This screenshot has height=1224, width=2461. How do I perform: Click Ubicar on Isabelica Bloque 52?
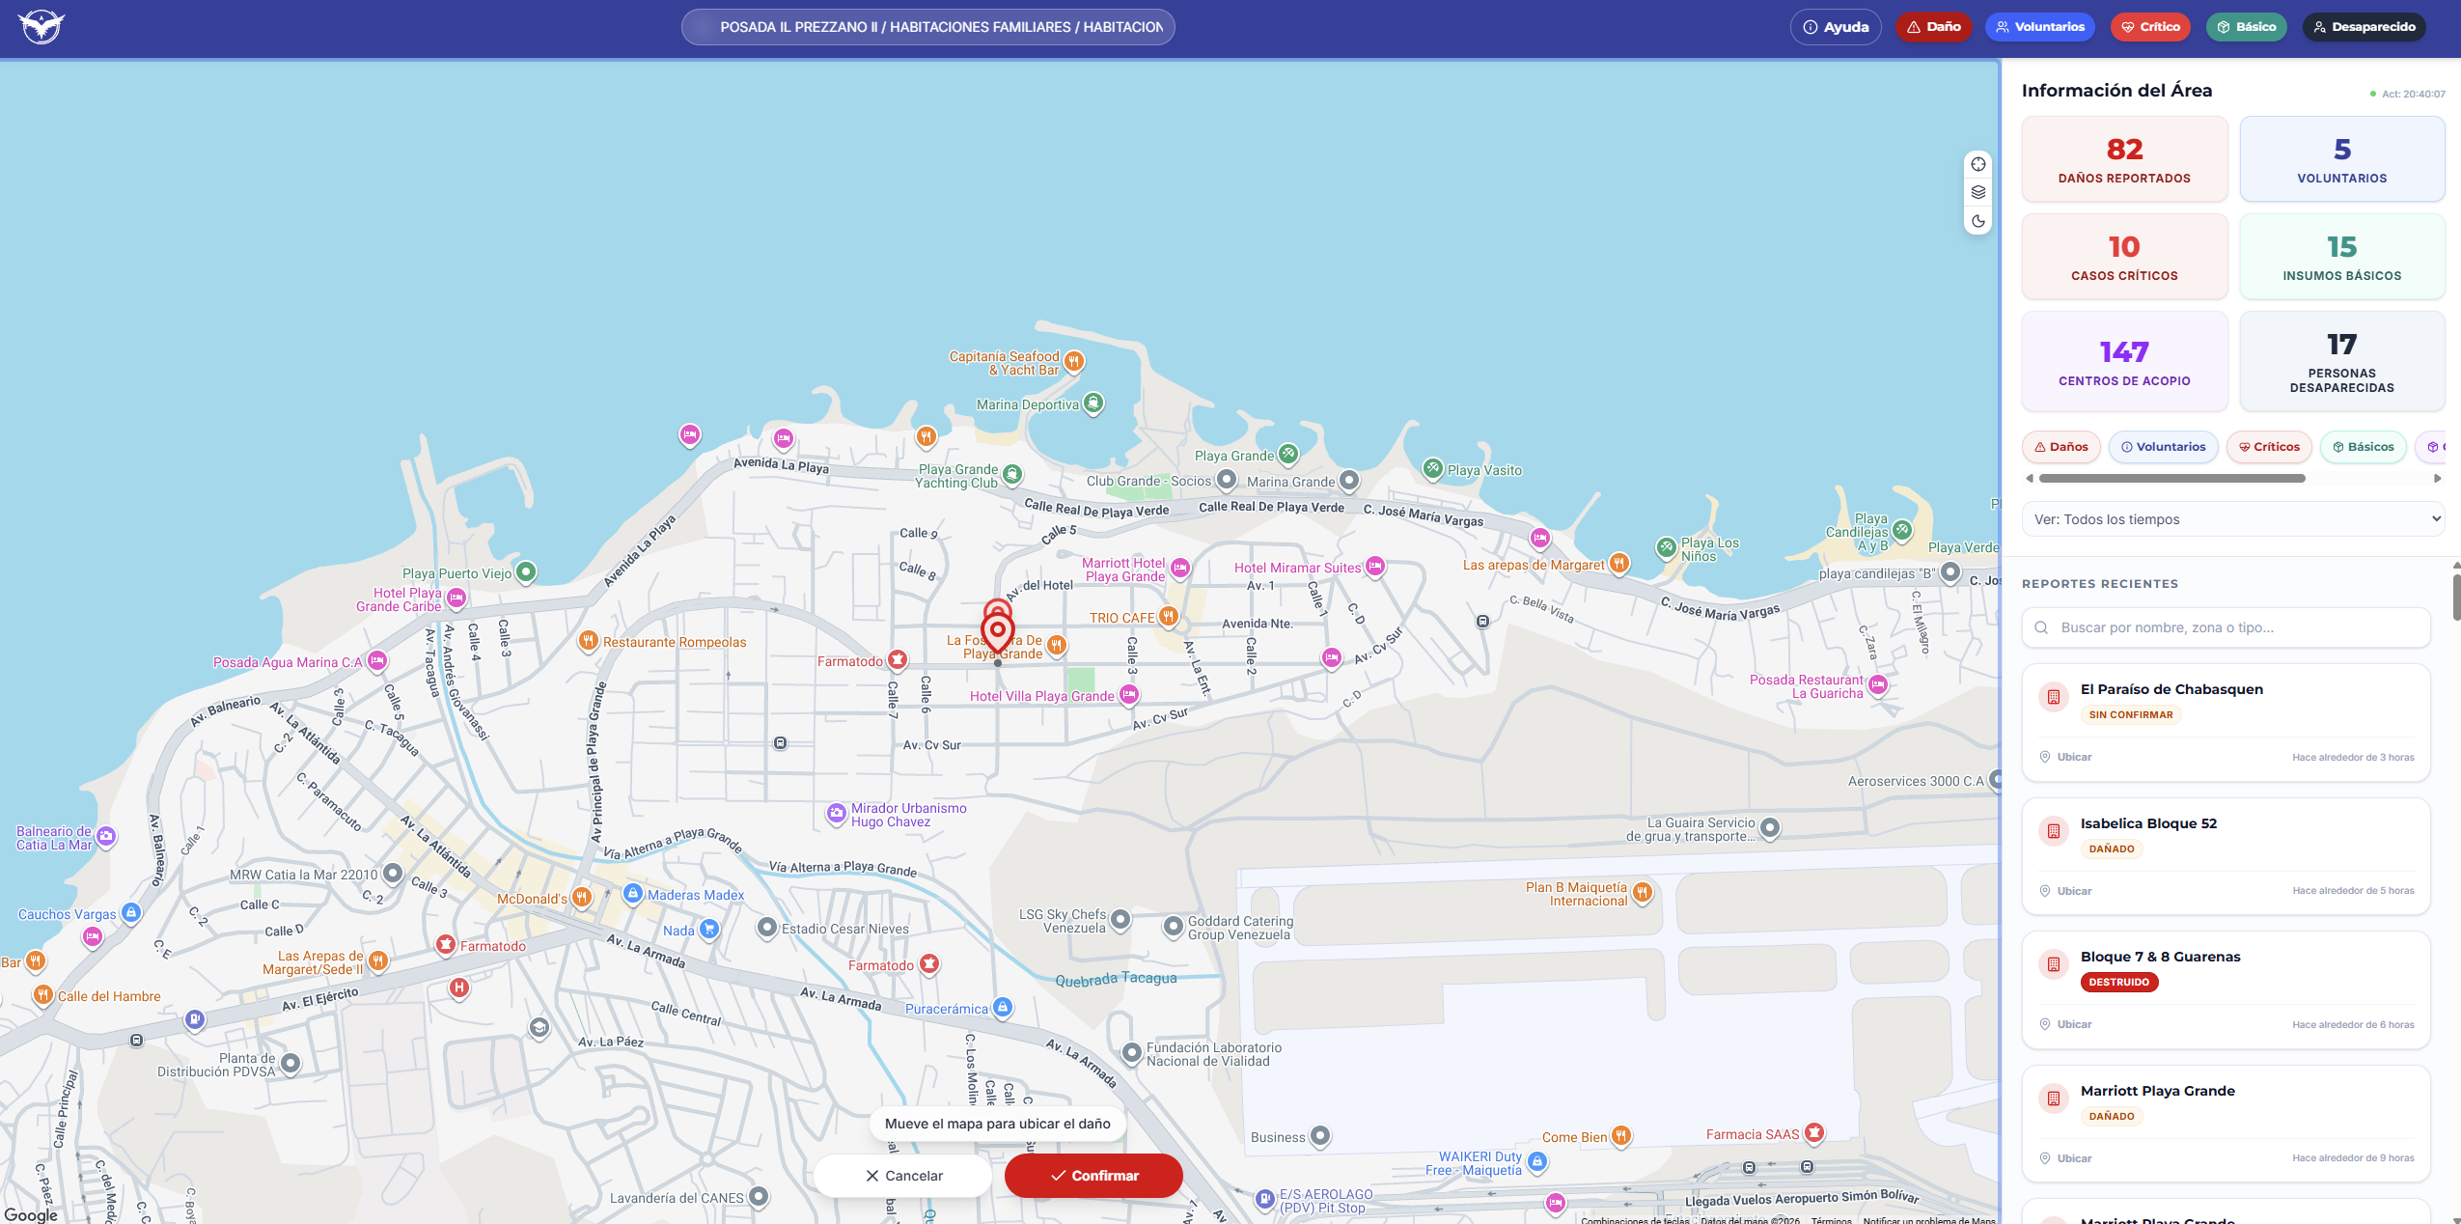click(2065, 891)
